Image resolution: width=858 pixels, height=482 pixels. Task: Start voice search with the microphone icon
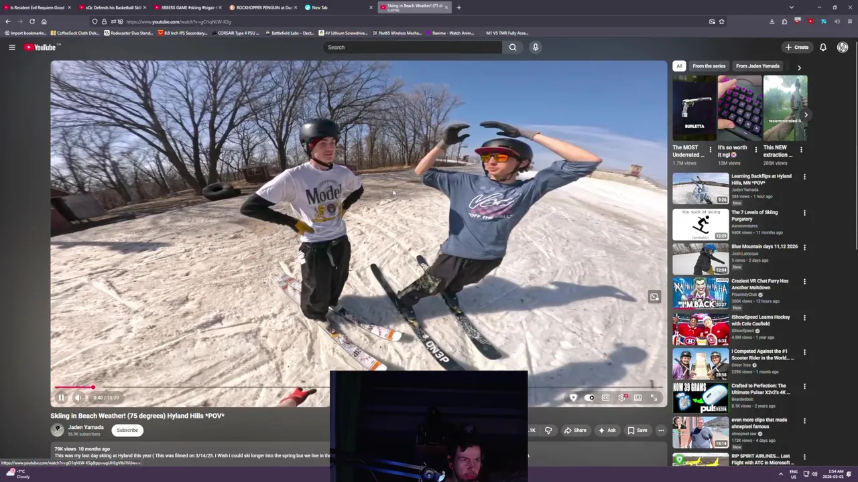[x=535, y=47]
